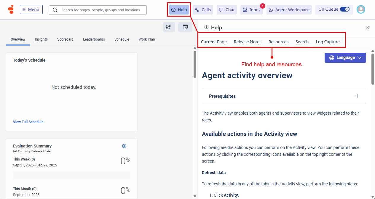
Task: Open Agent Workspace
Action: (289, 10)
